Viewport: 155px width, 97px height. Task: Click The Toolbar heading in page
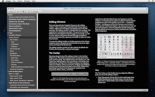(x=55, y=53)
